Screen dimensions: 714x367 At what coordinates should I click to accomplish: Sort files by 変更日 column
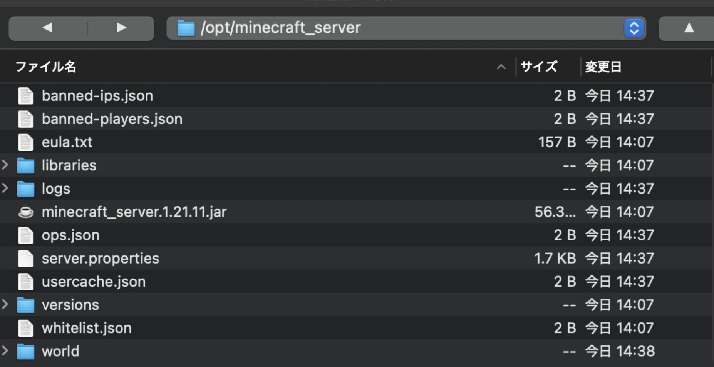click(x=603, y=67)
